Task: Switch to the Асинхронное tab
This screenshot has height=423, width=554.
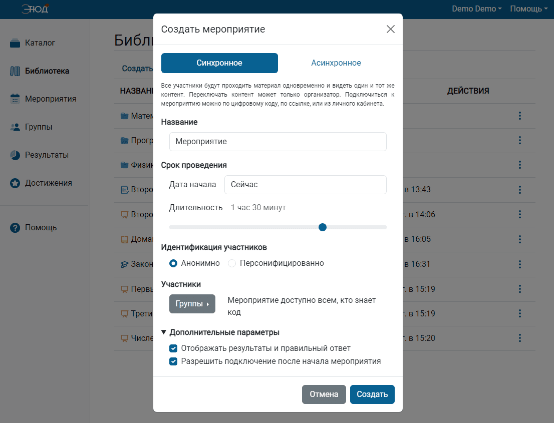Action: (336, 63)
